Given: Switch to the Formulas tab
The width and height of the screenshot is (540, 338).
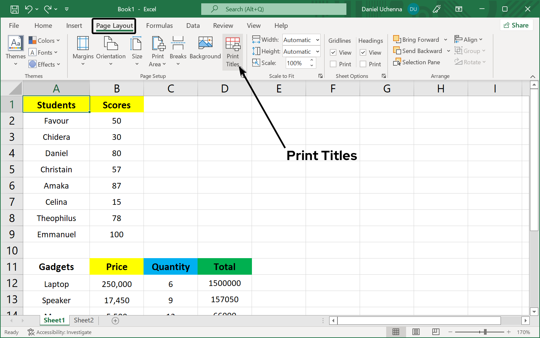Looking at the screenshot, I should 159,26.
